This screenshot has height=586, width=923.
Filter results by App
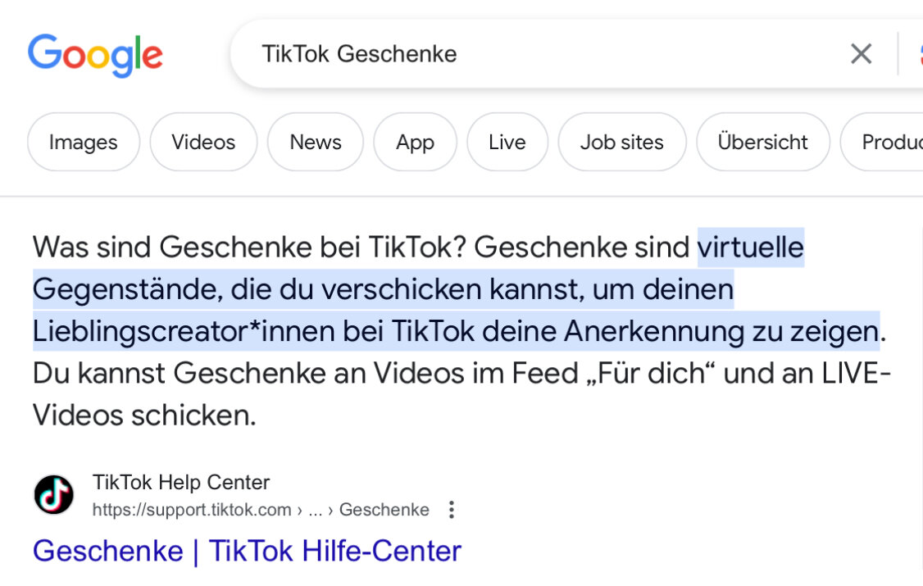click(x=415, y=142)
